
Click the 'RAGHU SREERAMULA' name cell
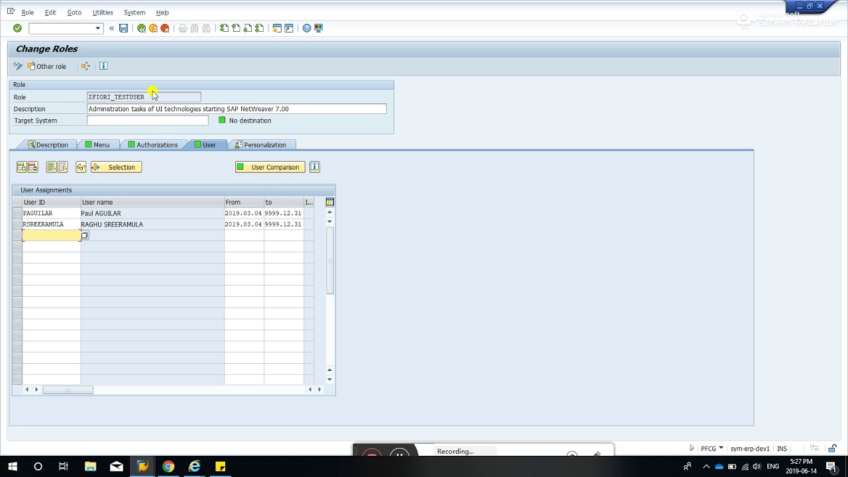point(152,224)
